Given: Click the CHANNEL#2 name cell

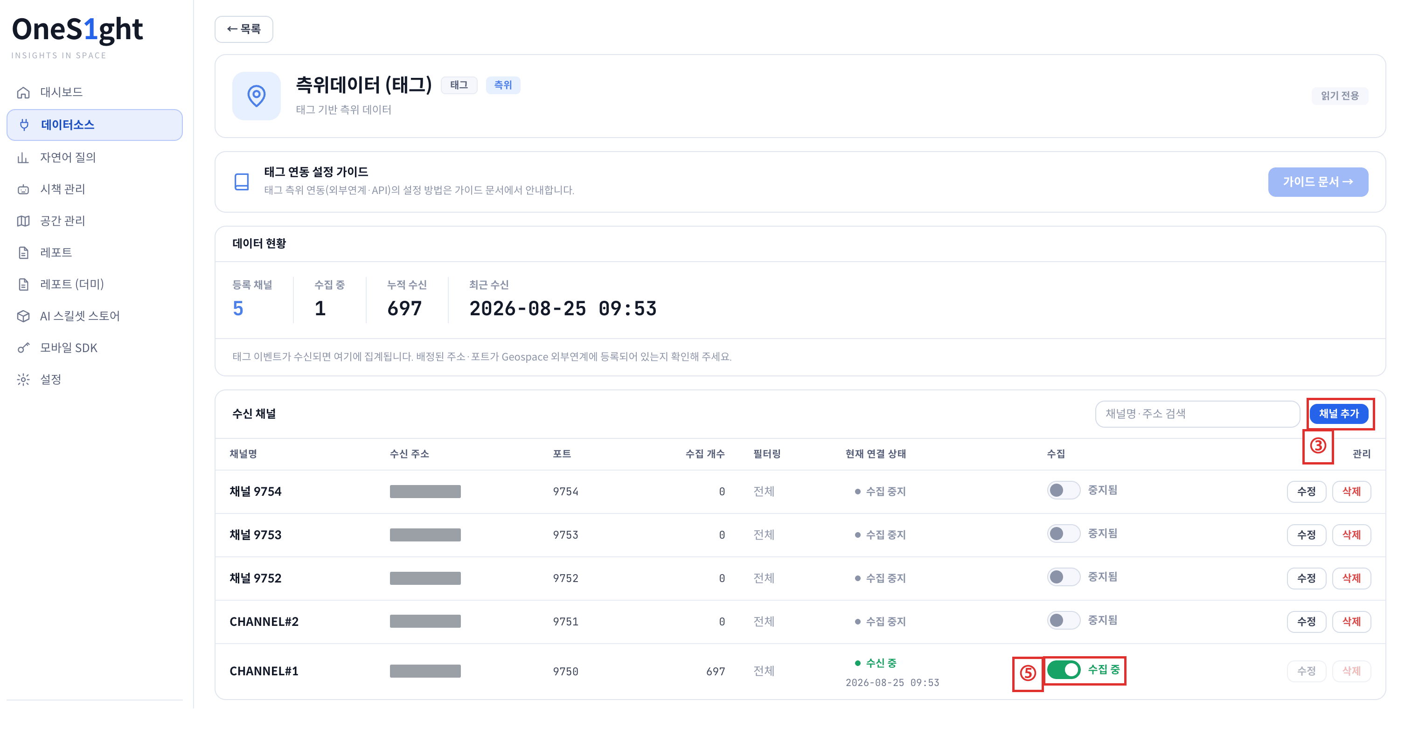Looking at the screenshot, I should point(264,622).
